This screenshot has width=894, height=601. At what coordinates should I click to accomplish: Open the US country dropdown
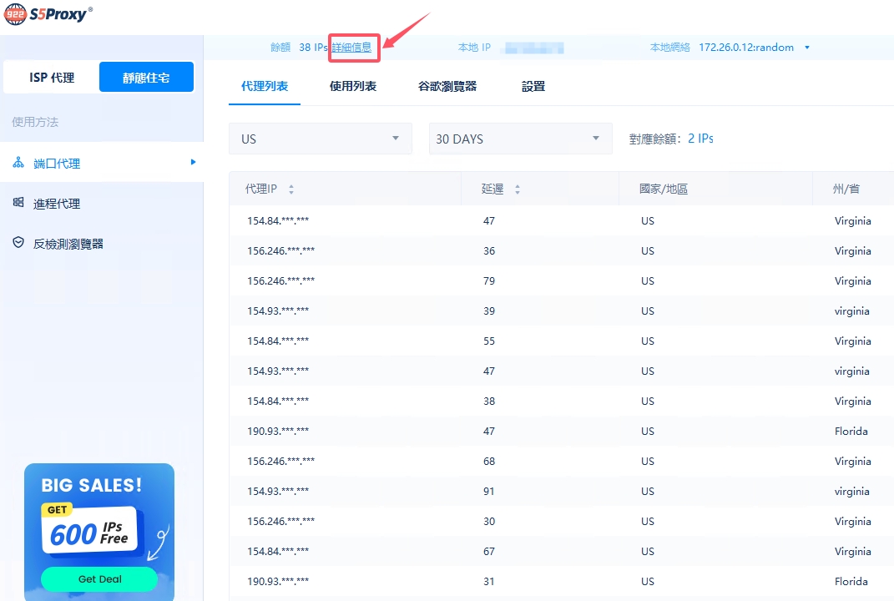[320, 139]
